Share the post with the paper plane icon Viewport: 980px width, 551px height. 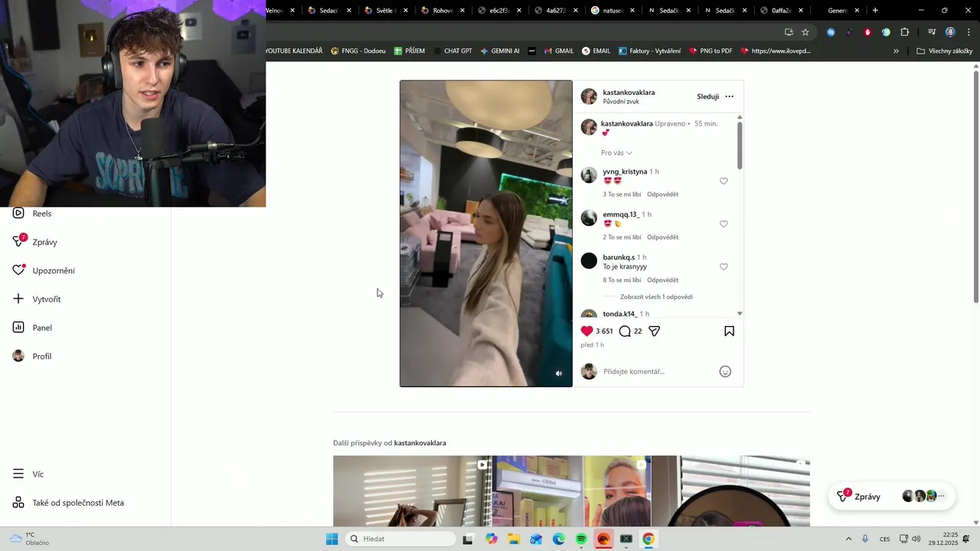(x=655, y=331)
